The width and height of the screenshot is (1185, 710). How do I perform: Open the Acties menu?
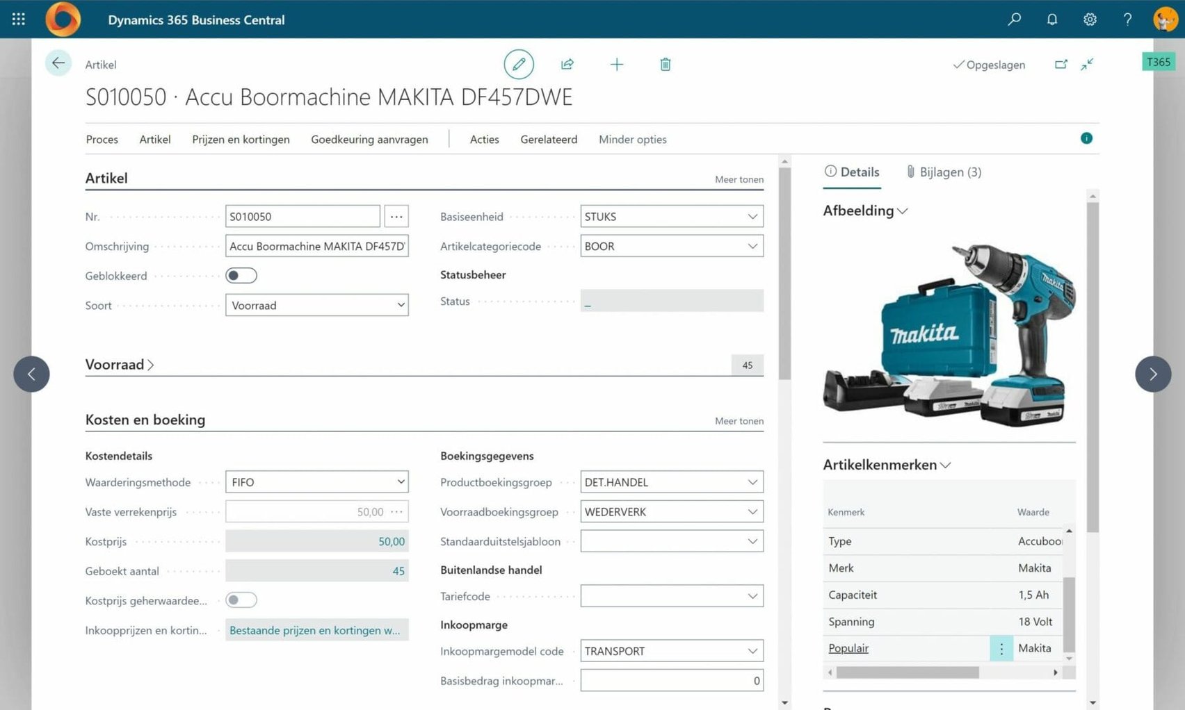pos(485,139)
